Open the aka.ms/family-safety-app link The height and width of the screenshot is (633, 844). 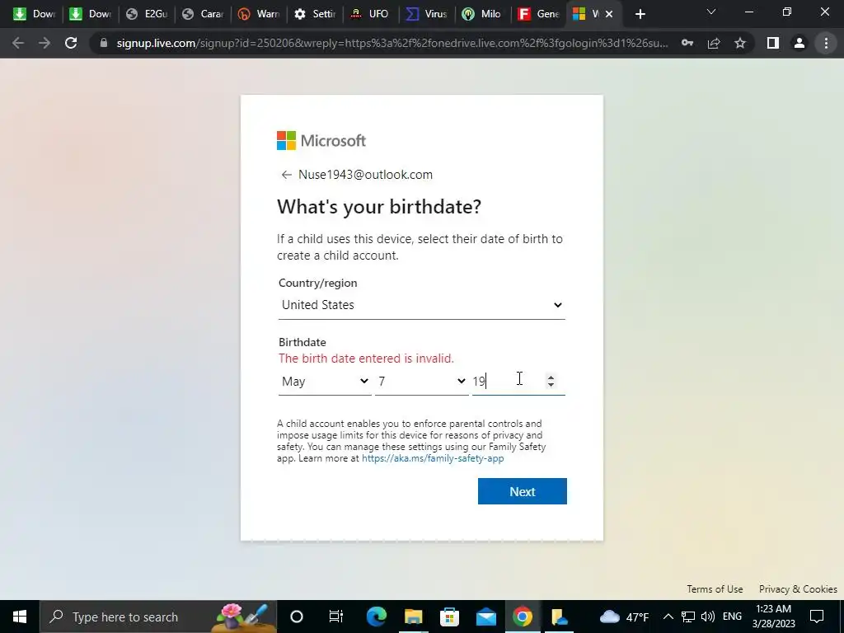point(433,458)
